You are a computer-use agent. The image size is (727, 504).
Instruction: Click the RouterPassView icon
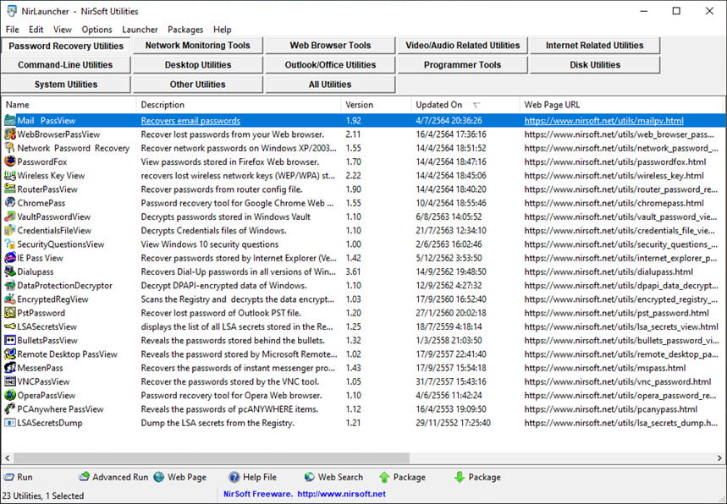point(10,189)
